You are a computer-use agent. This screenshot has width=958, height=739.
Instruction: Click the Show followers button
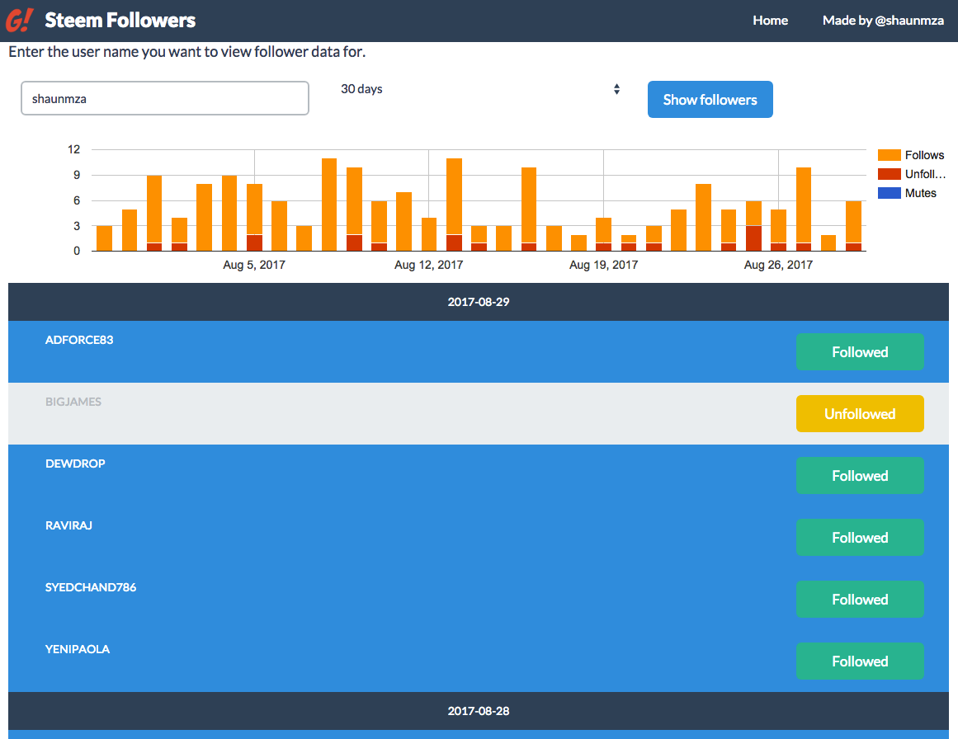click(x=710, y=100)
